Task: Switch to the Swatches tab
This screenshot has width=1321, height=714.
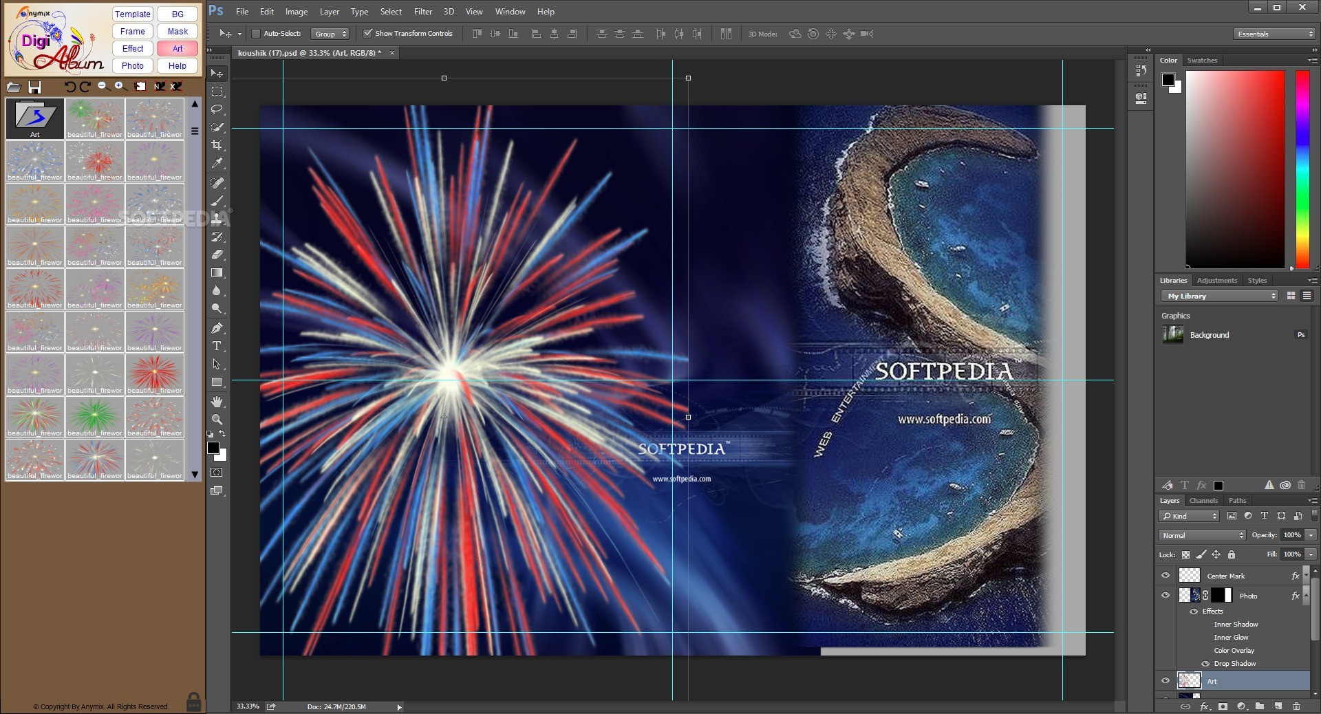Action: click(x=1202, y=61)
